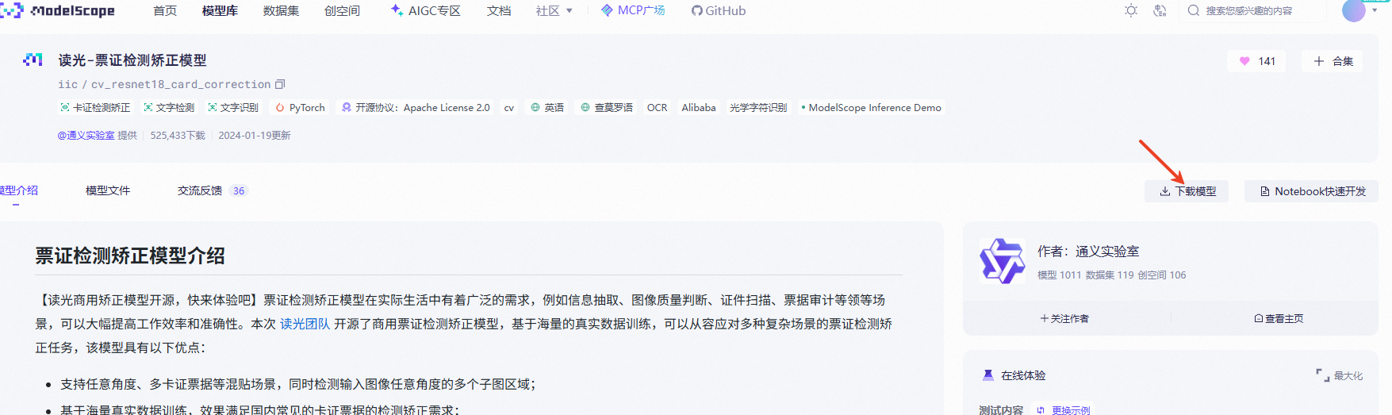Image resolution: width=1392 pixels, height=415 pixels.
Task: Click 更换示例 to change sample
Action: point(1064,410)
